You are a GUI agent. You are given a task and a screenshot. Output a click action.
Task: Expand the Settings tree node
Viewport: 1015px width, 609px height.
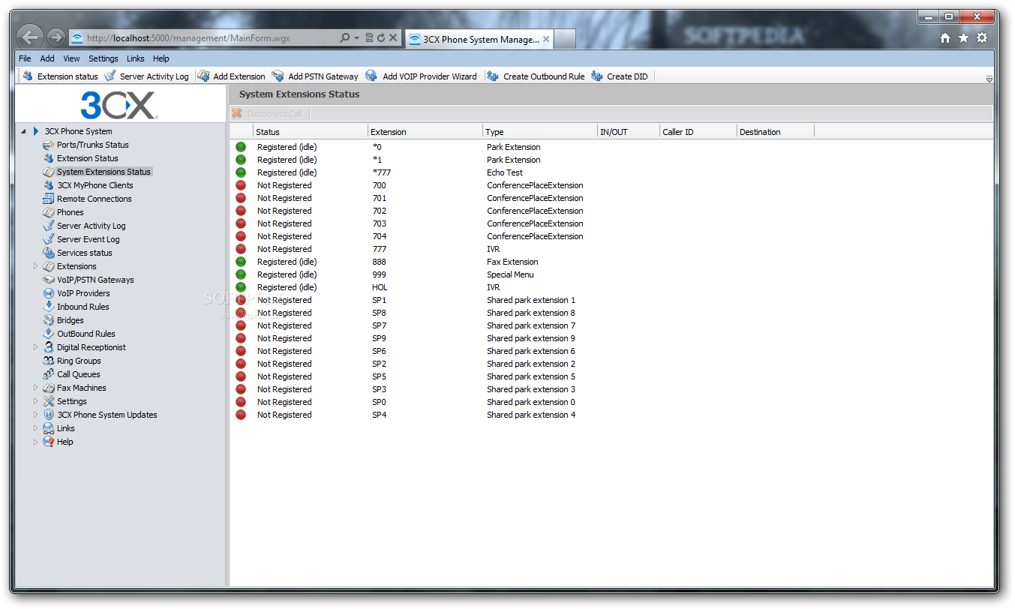35,401
